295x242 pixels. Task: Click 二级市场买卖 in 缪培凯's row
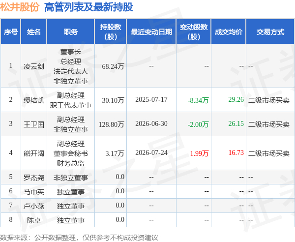[x=269, y=100]
